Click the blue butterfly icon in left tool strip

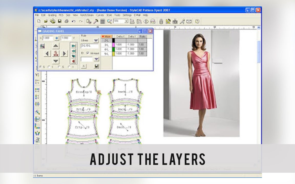pyautogui.click(x=37, y=133)
